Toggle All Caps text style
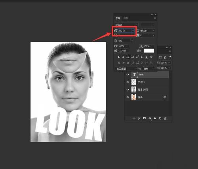Image resolution: width=198 pixels, height=169 pixels. (x=128, y=57)
